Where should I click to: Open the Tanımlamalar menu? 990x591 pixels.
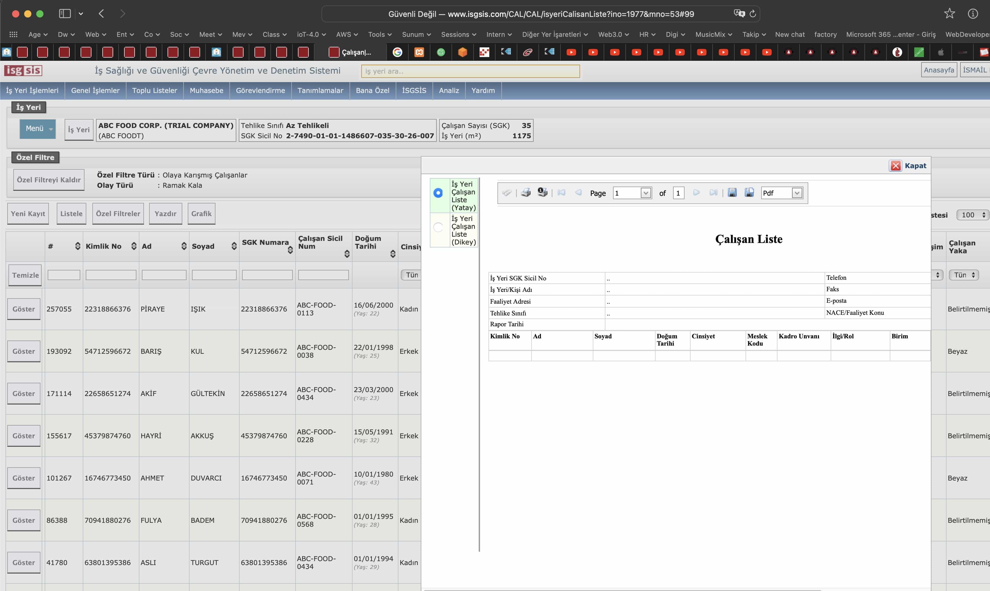pos(320,91)
